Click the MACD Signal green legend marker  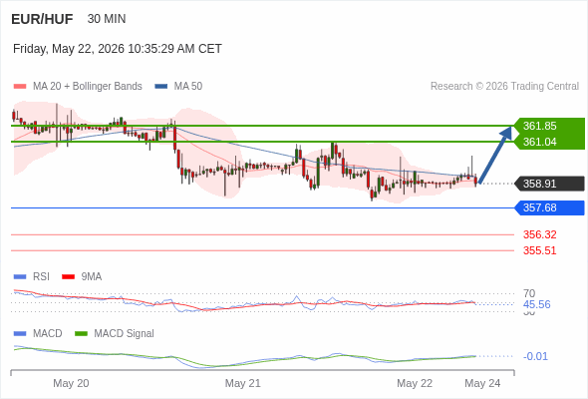81,334
